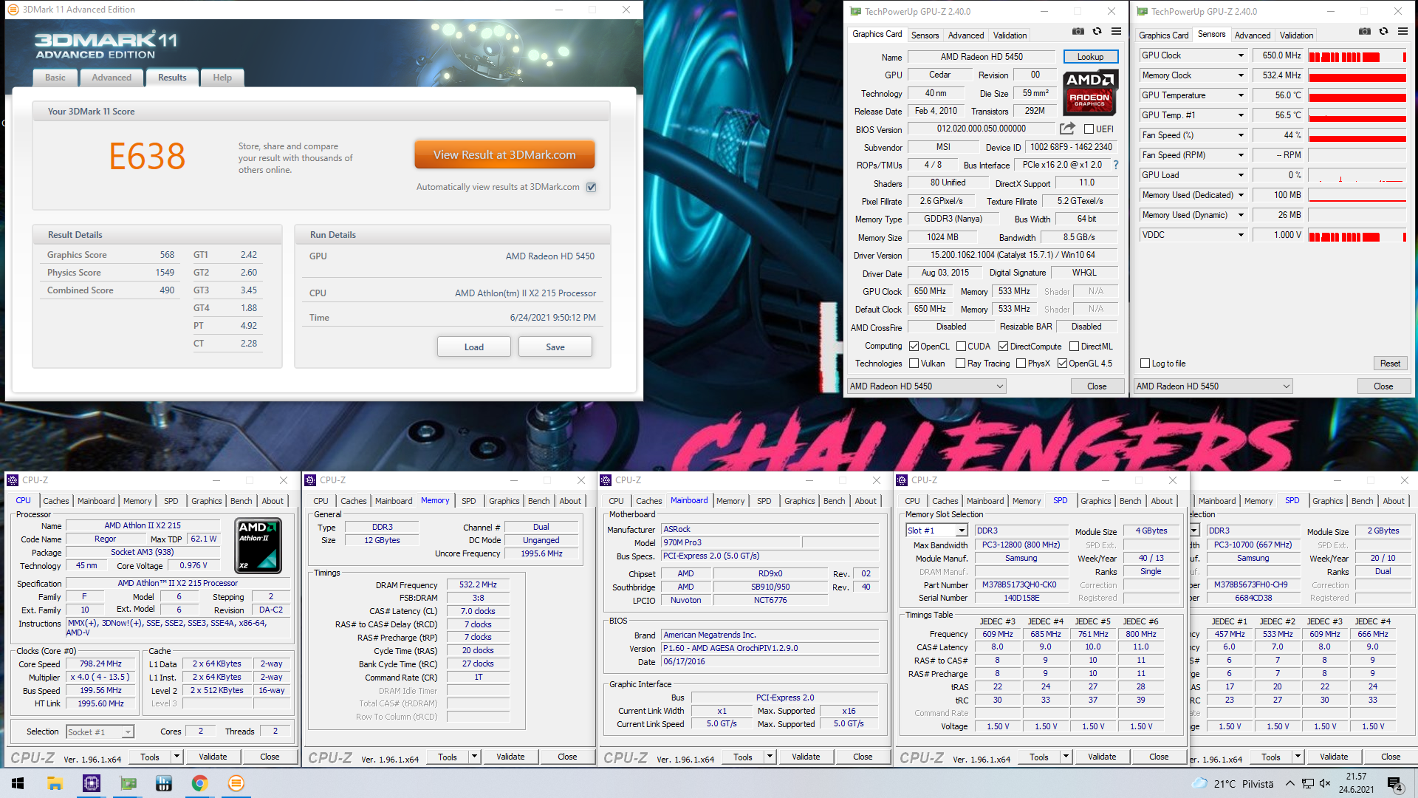Click the BIOS export arrow icon beside UEFI
Screen dimensions: 1418x798
point(1067,129)
